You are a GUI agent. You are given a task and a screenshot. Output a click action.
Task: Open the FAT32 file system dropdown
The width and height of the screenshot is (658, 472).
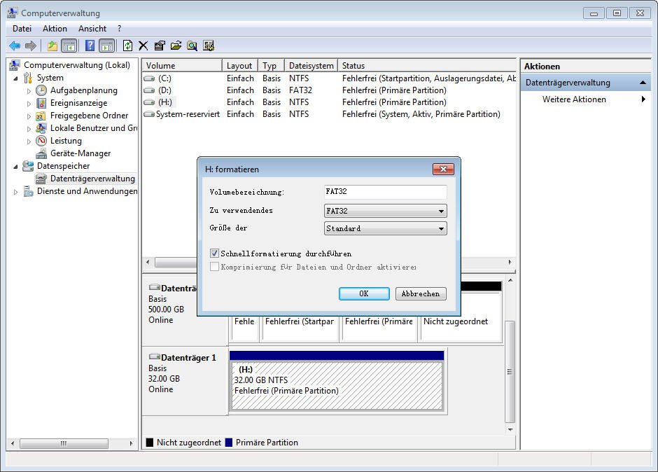tap(385, 211)
